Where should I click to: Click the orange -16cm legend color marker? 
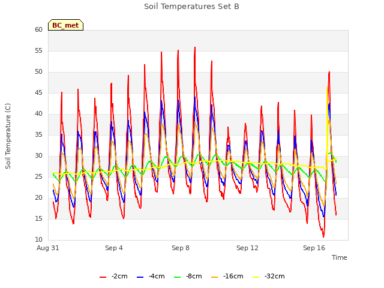pos(215,277)
